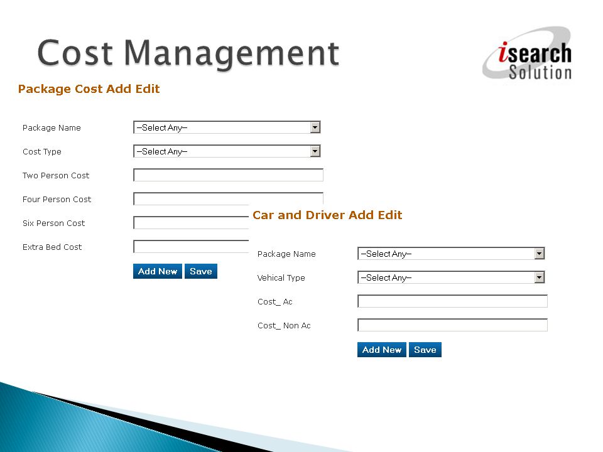This screenshot has width=603, height=452.
Task: Click the 'Extra Bed Cost' label
Action: (x=52, y=247)
